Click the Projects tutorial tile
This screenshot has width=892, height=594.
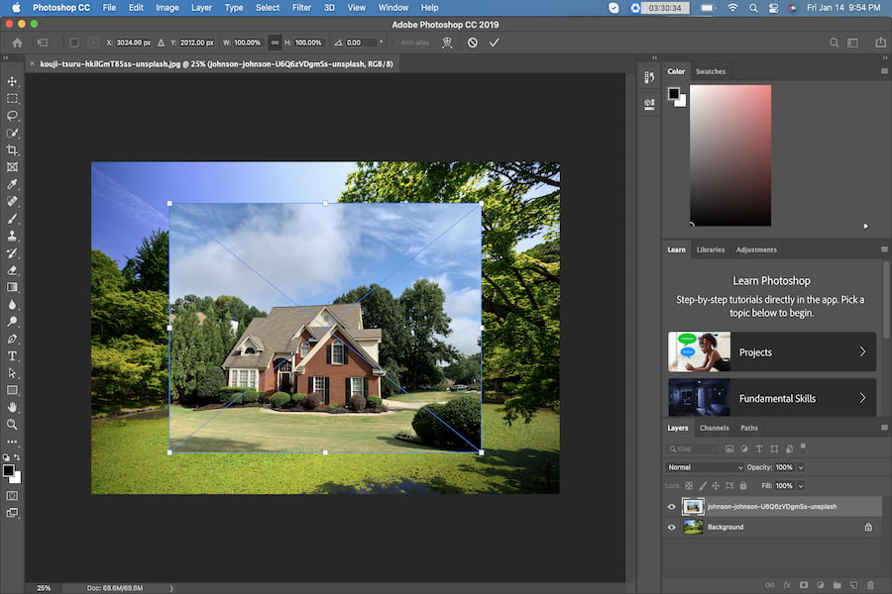point(771,351)
